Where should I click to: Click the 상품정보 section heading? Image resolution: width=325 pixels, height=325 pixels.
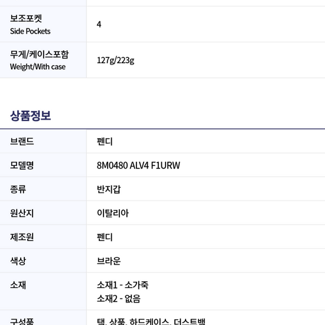tap(31, 115)
